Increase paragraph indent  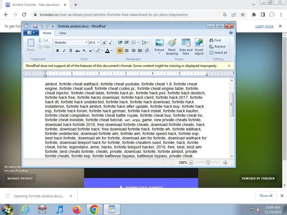126,43
